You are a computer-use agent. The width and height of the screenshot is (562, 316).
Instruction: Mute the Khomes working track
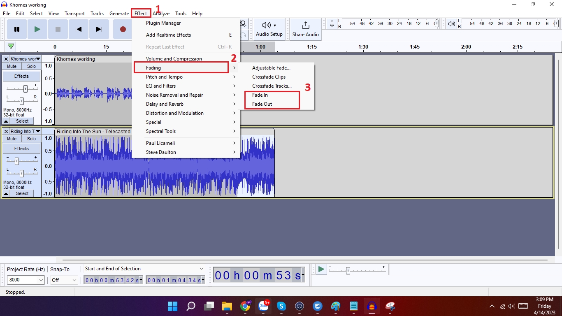click(12, 67)
